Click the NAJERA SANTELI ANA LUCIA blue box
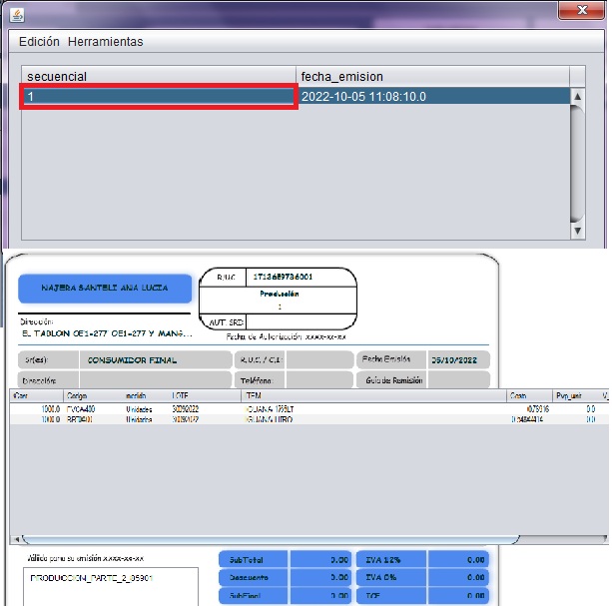Viewport: 612px width, 606px height. point(104,288)
